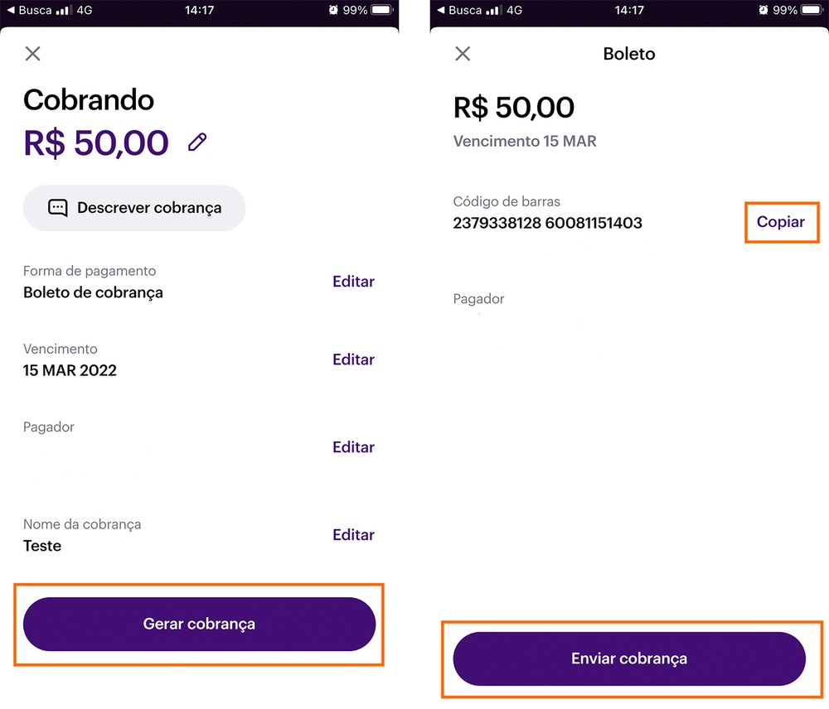Screen dimensions: 829x709
Task: Tap the R$ 50,00 amount on the Boleto screen
Action: 513,107
